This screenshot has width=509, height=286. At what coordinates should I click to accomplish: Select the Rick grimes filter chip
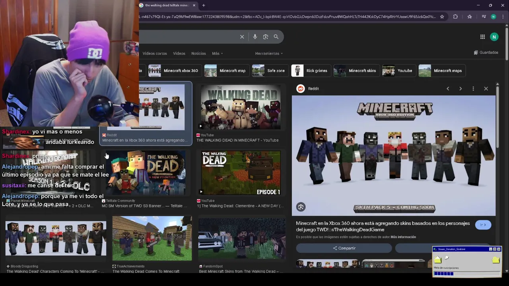point(311,71)
